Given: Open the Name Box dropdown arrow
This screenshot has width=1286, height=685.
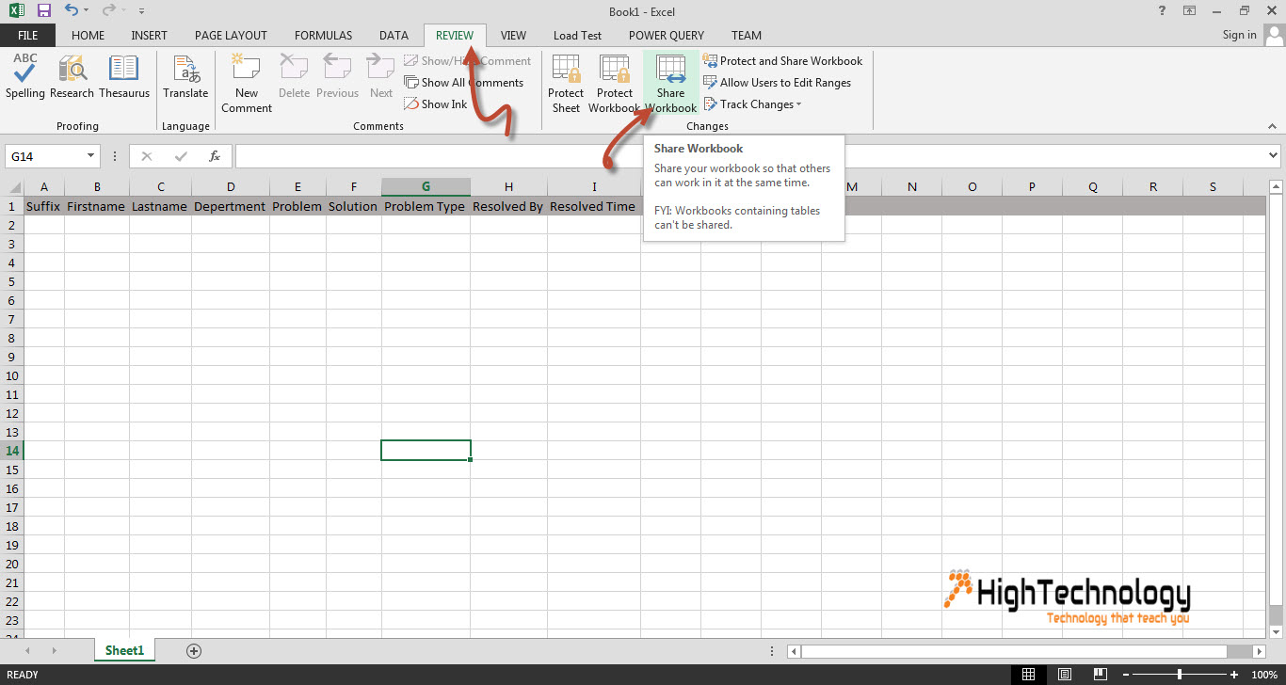Looking at the screenshot, I should 91,156.
